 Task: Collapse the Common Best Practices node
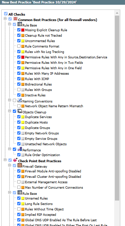pyautogui.click(x=5, y=19)
